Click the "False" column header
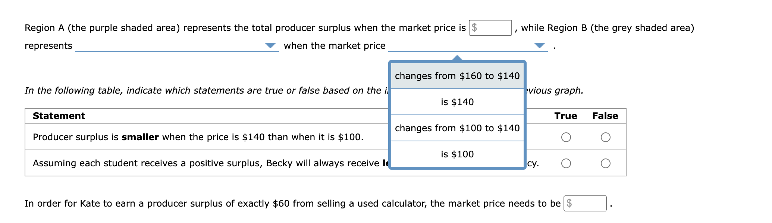This screenshot has width=772, height=223. point(605,116)
